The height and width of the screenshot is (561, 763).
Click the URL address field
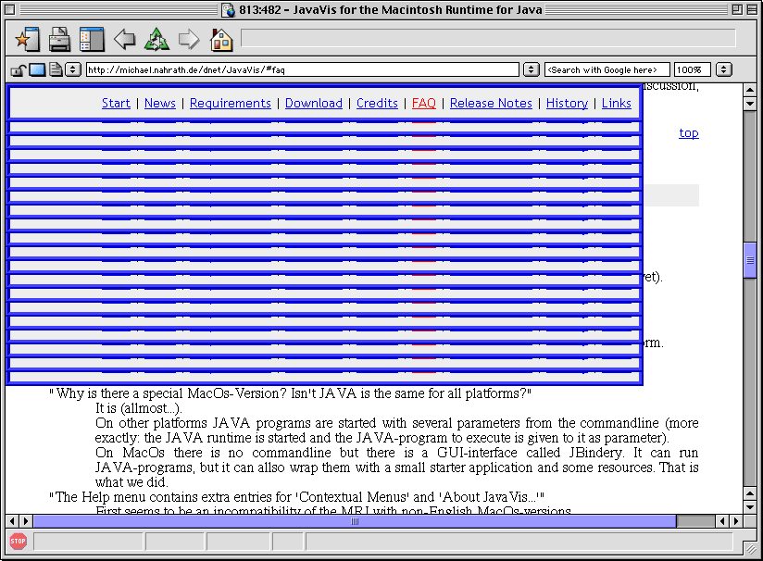pos(303,69)
